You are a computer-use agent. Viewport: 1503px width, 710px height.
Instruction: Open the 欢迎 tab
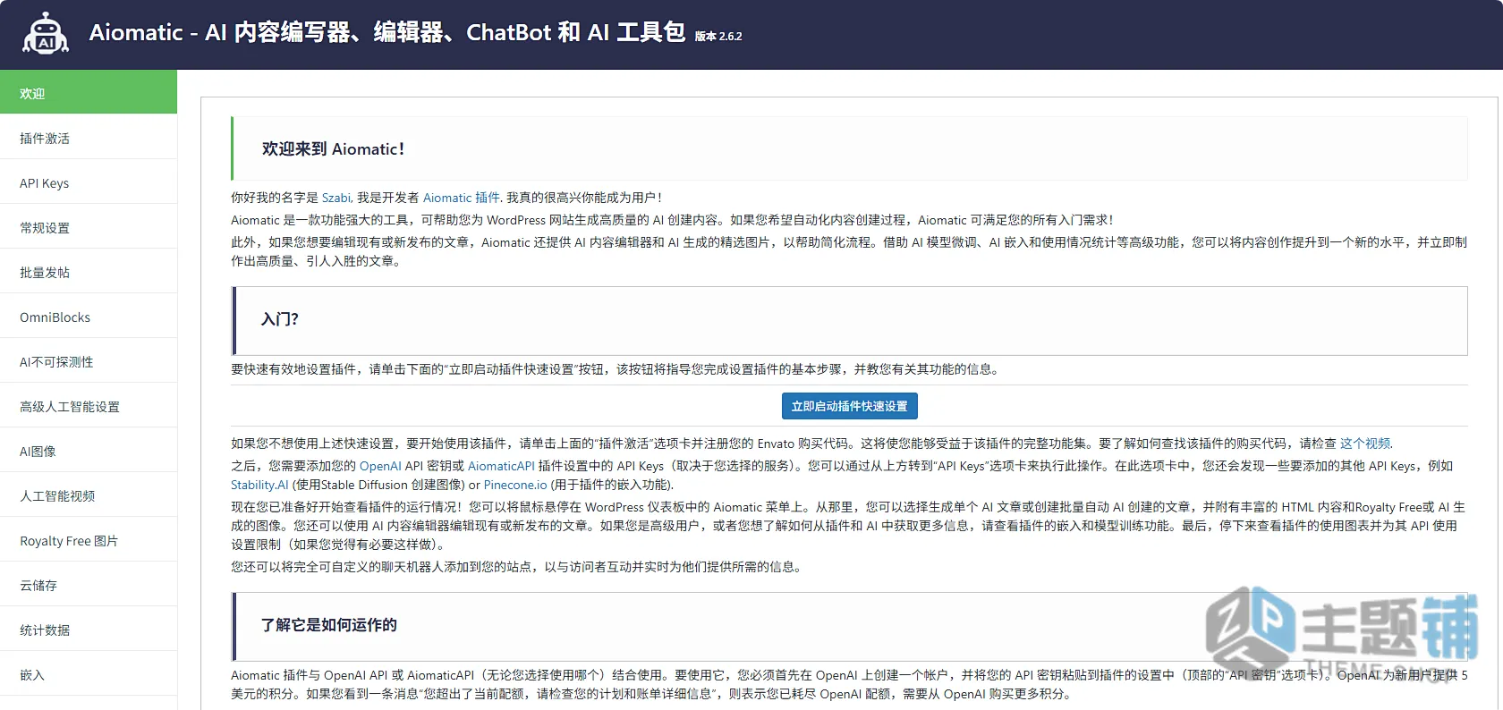point(89,92)
